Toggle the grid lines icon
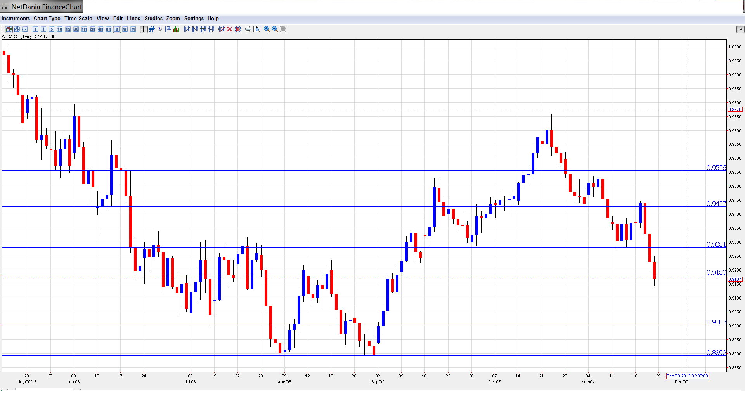Screen dimensions: 745x419 [x=152, y=29]
